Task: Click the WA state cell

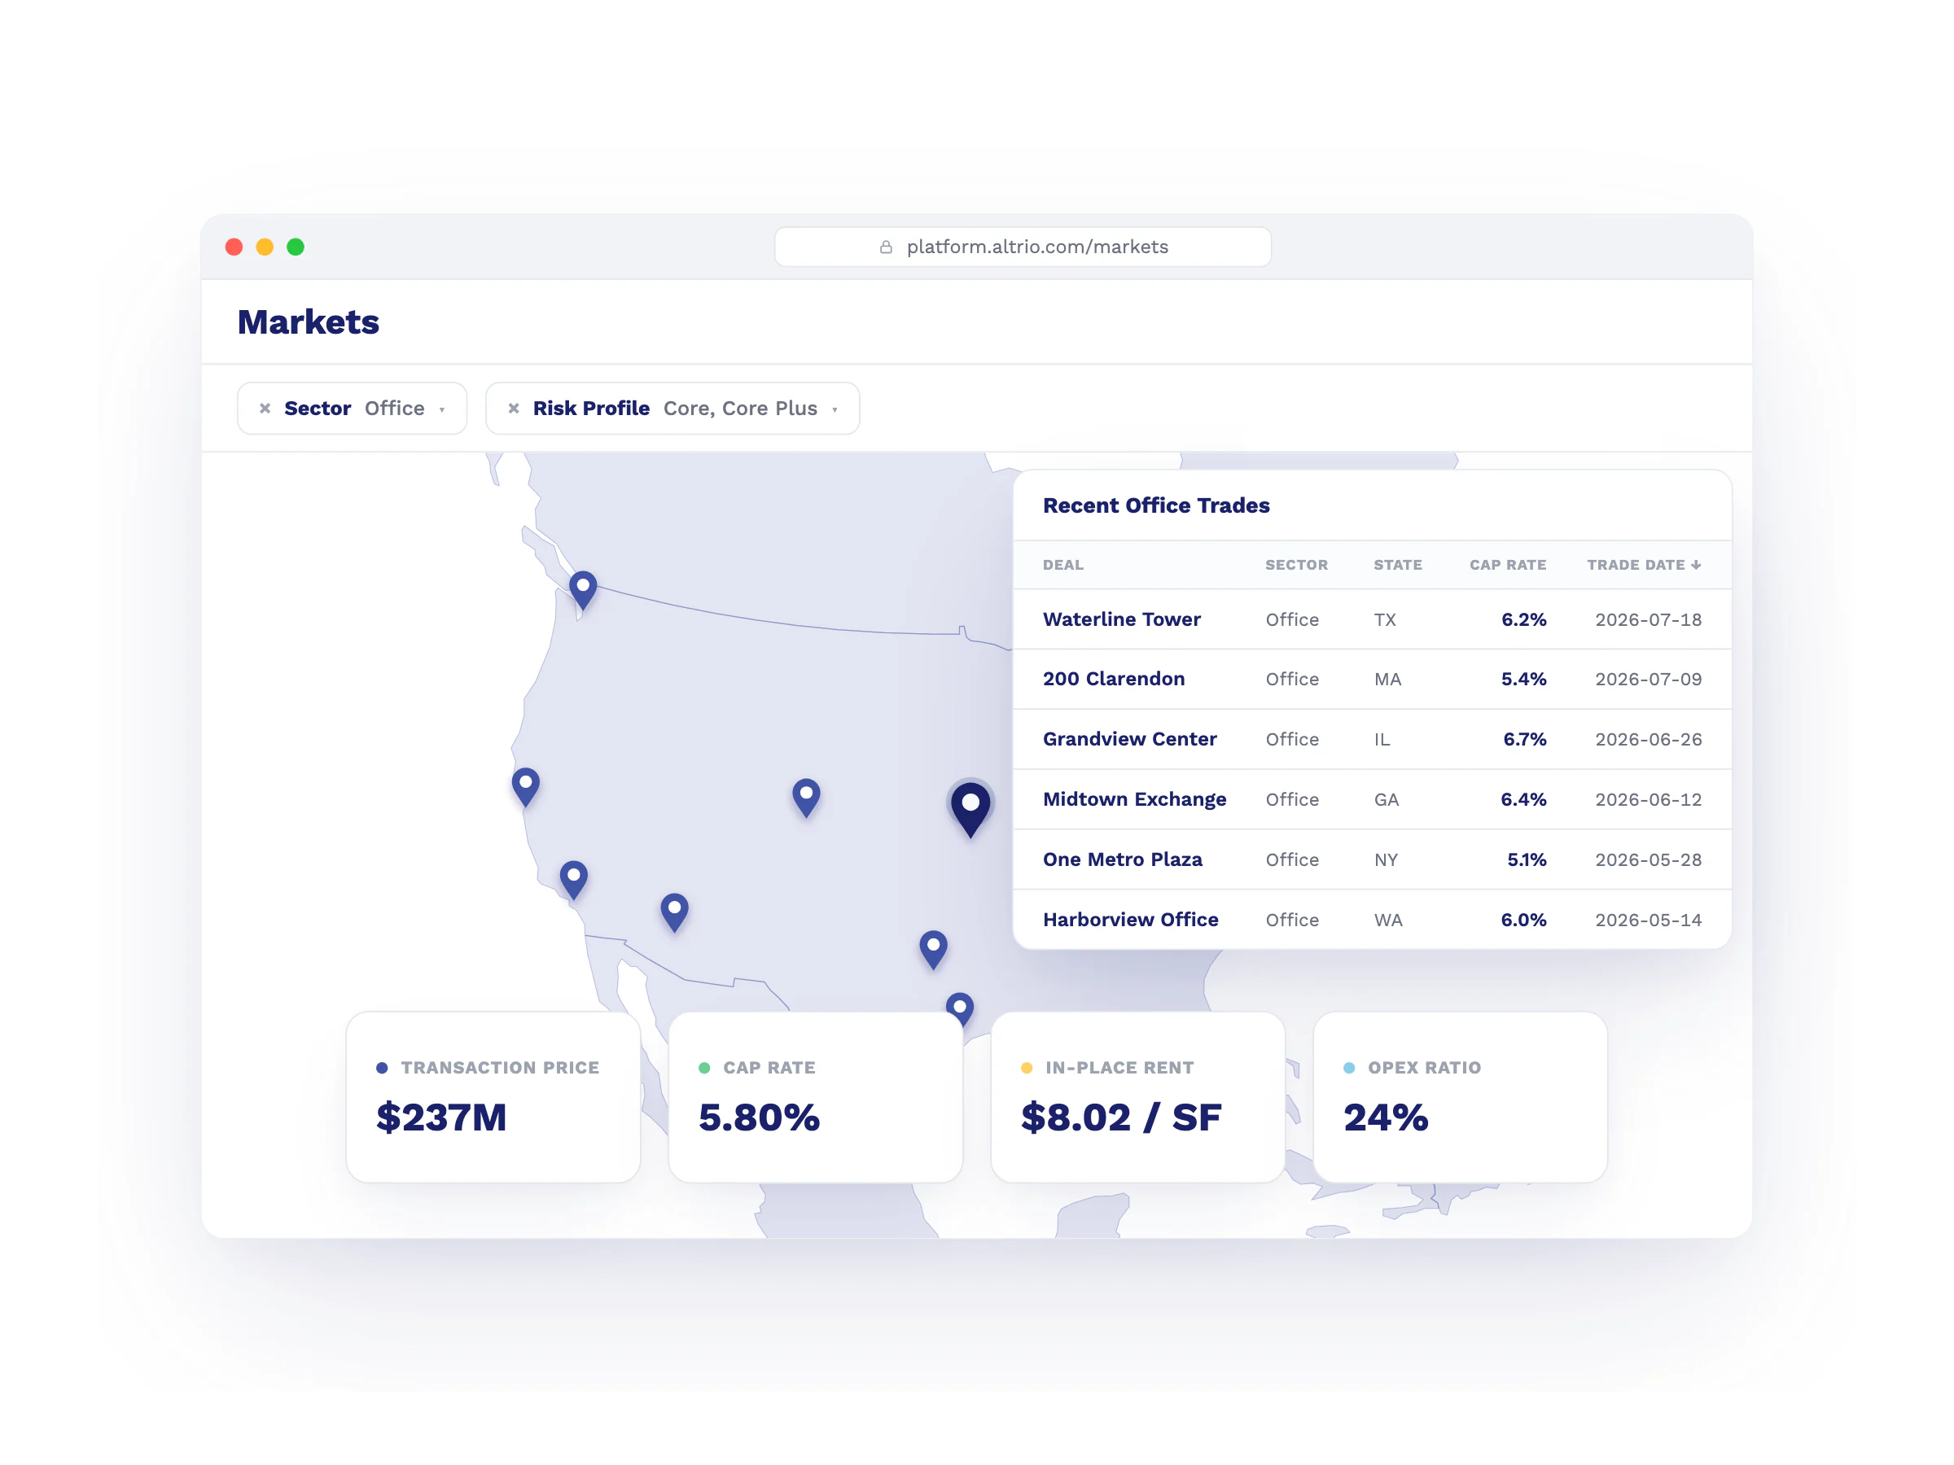Action: (1388, 919)
